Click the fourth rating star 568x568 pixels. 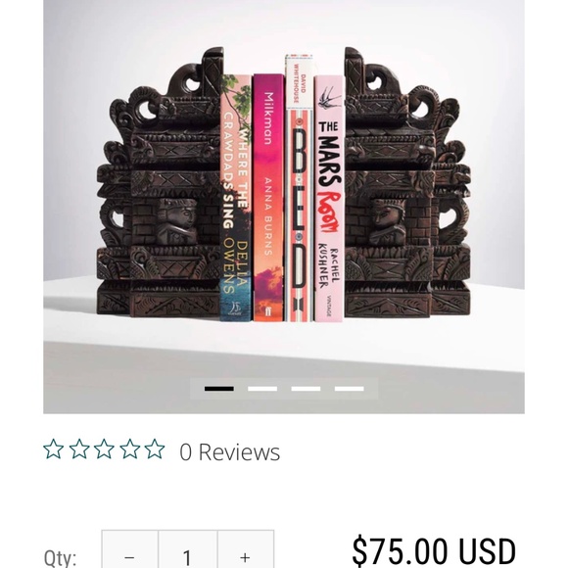pos(129,450)
